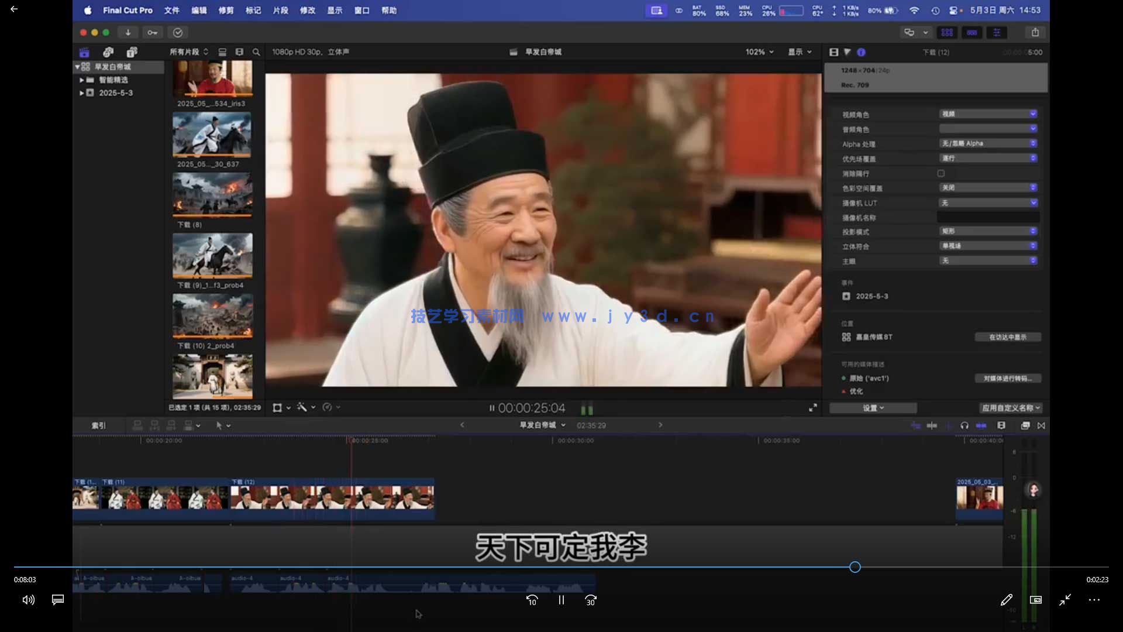1123x632 pixels.
Task: Click the share/export icon in the top toolbar
Action: pos(1035,33)
